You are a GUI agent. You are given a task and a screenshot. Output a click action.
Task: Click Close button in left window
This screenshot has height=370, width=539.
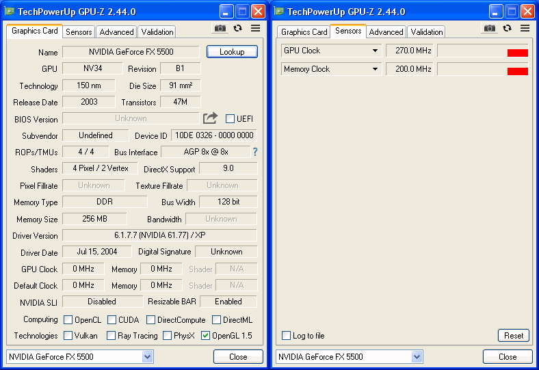click(x=238, y=356)
